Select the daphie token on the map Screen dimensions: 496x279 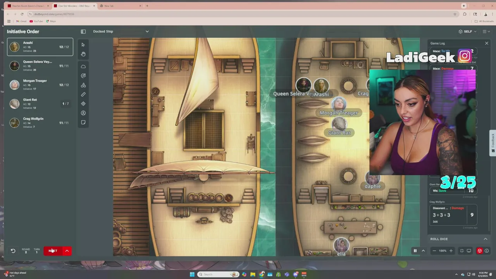[373, 178]
